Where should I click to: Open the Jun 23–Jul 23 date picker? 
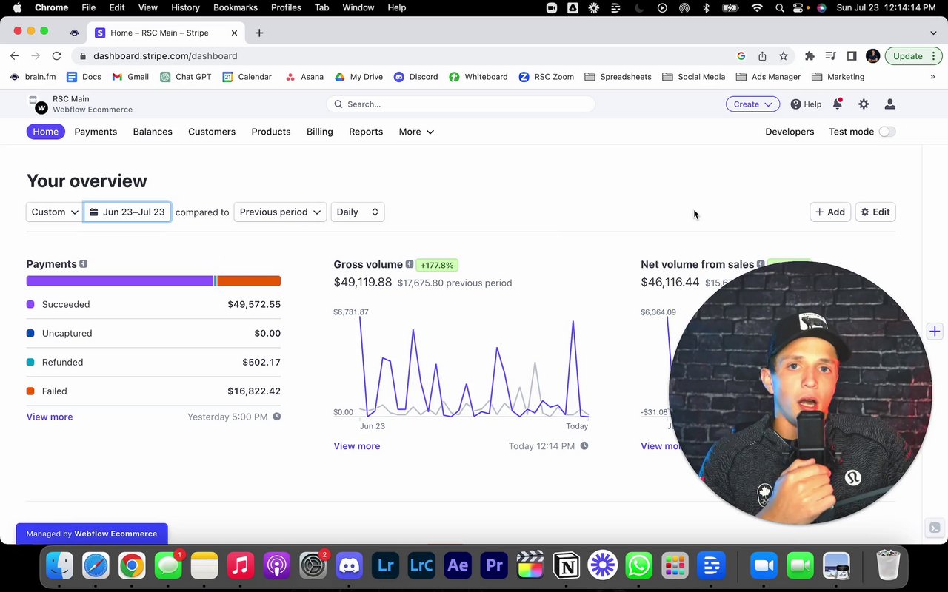(127, 212)
